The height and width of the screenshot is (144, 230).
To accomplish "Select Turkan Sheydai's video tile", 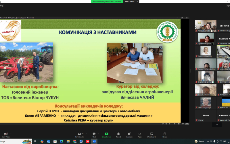I will tap(206, 90).
